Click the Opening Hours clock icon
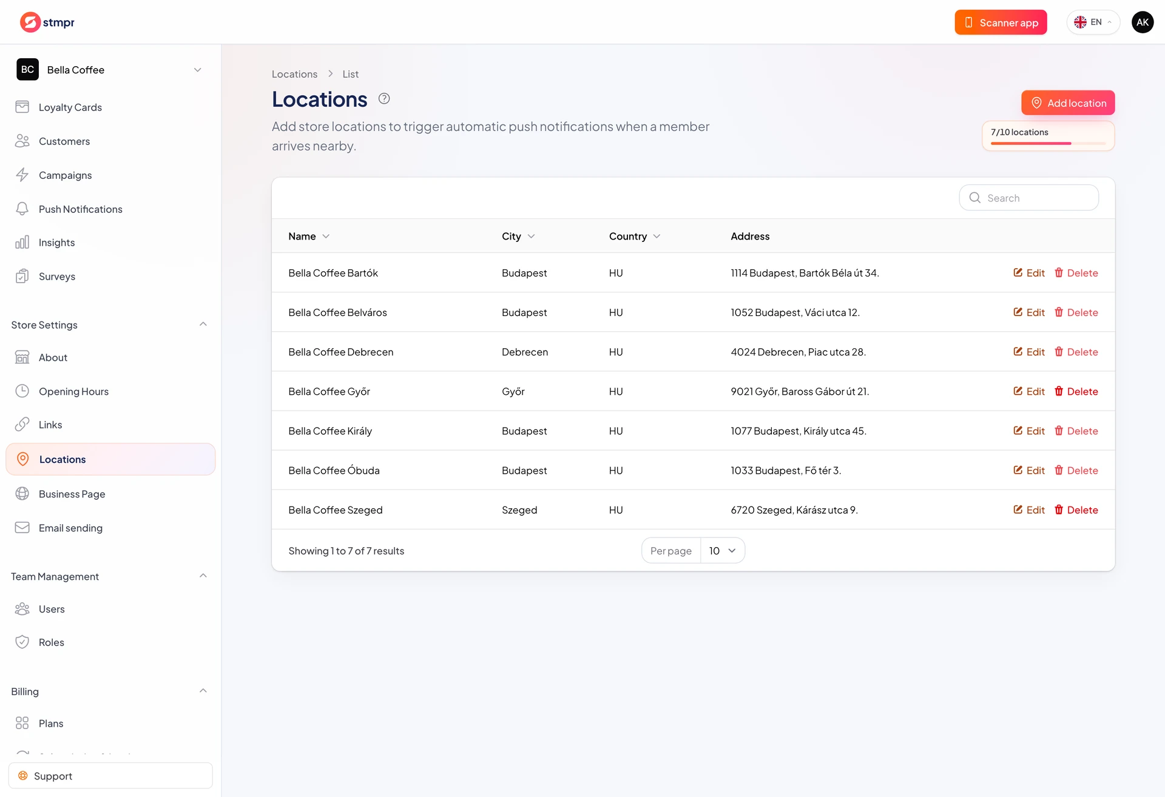 22,391
